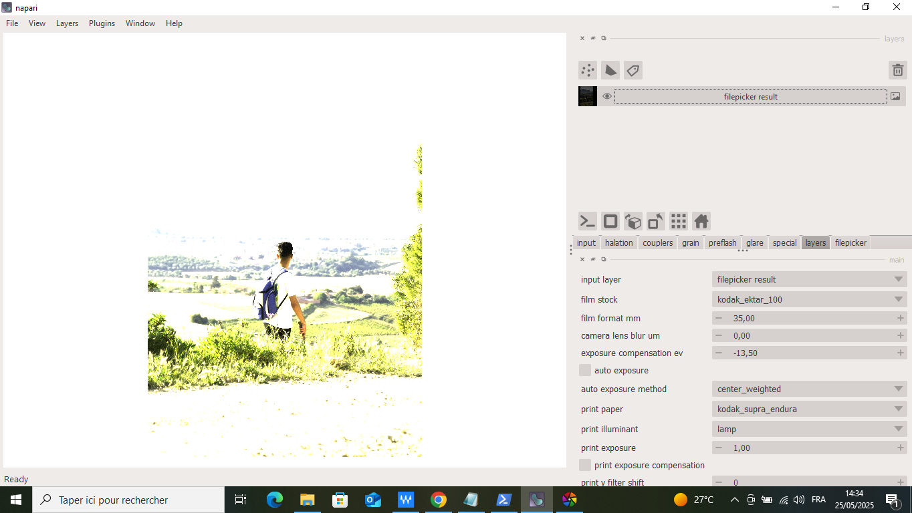Increase the exposure compensation ev value
The height and width of the screenshot is (513, 912).
pyautogui.click(x=901, y=353)
